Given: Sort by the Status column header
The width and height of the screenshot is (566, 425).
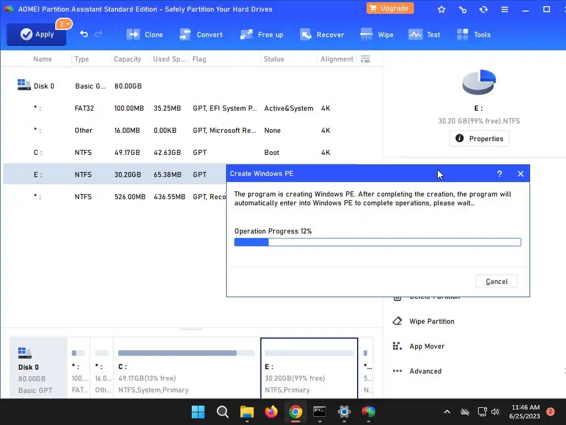Looking at the screenshot, I should 274,59.
